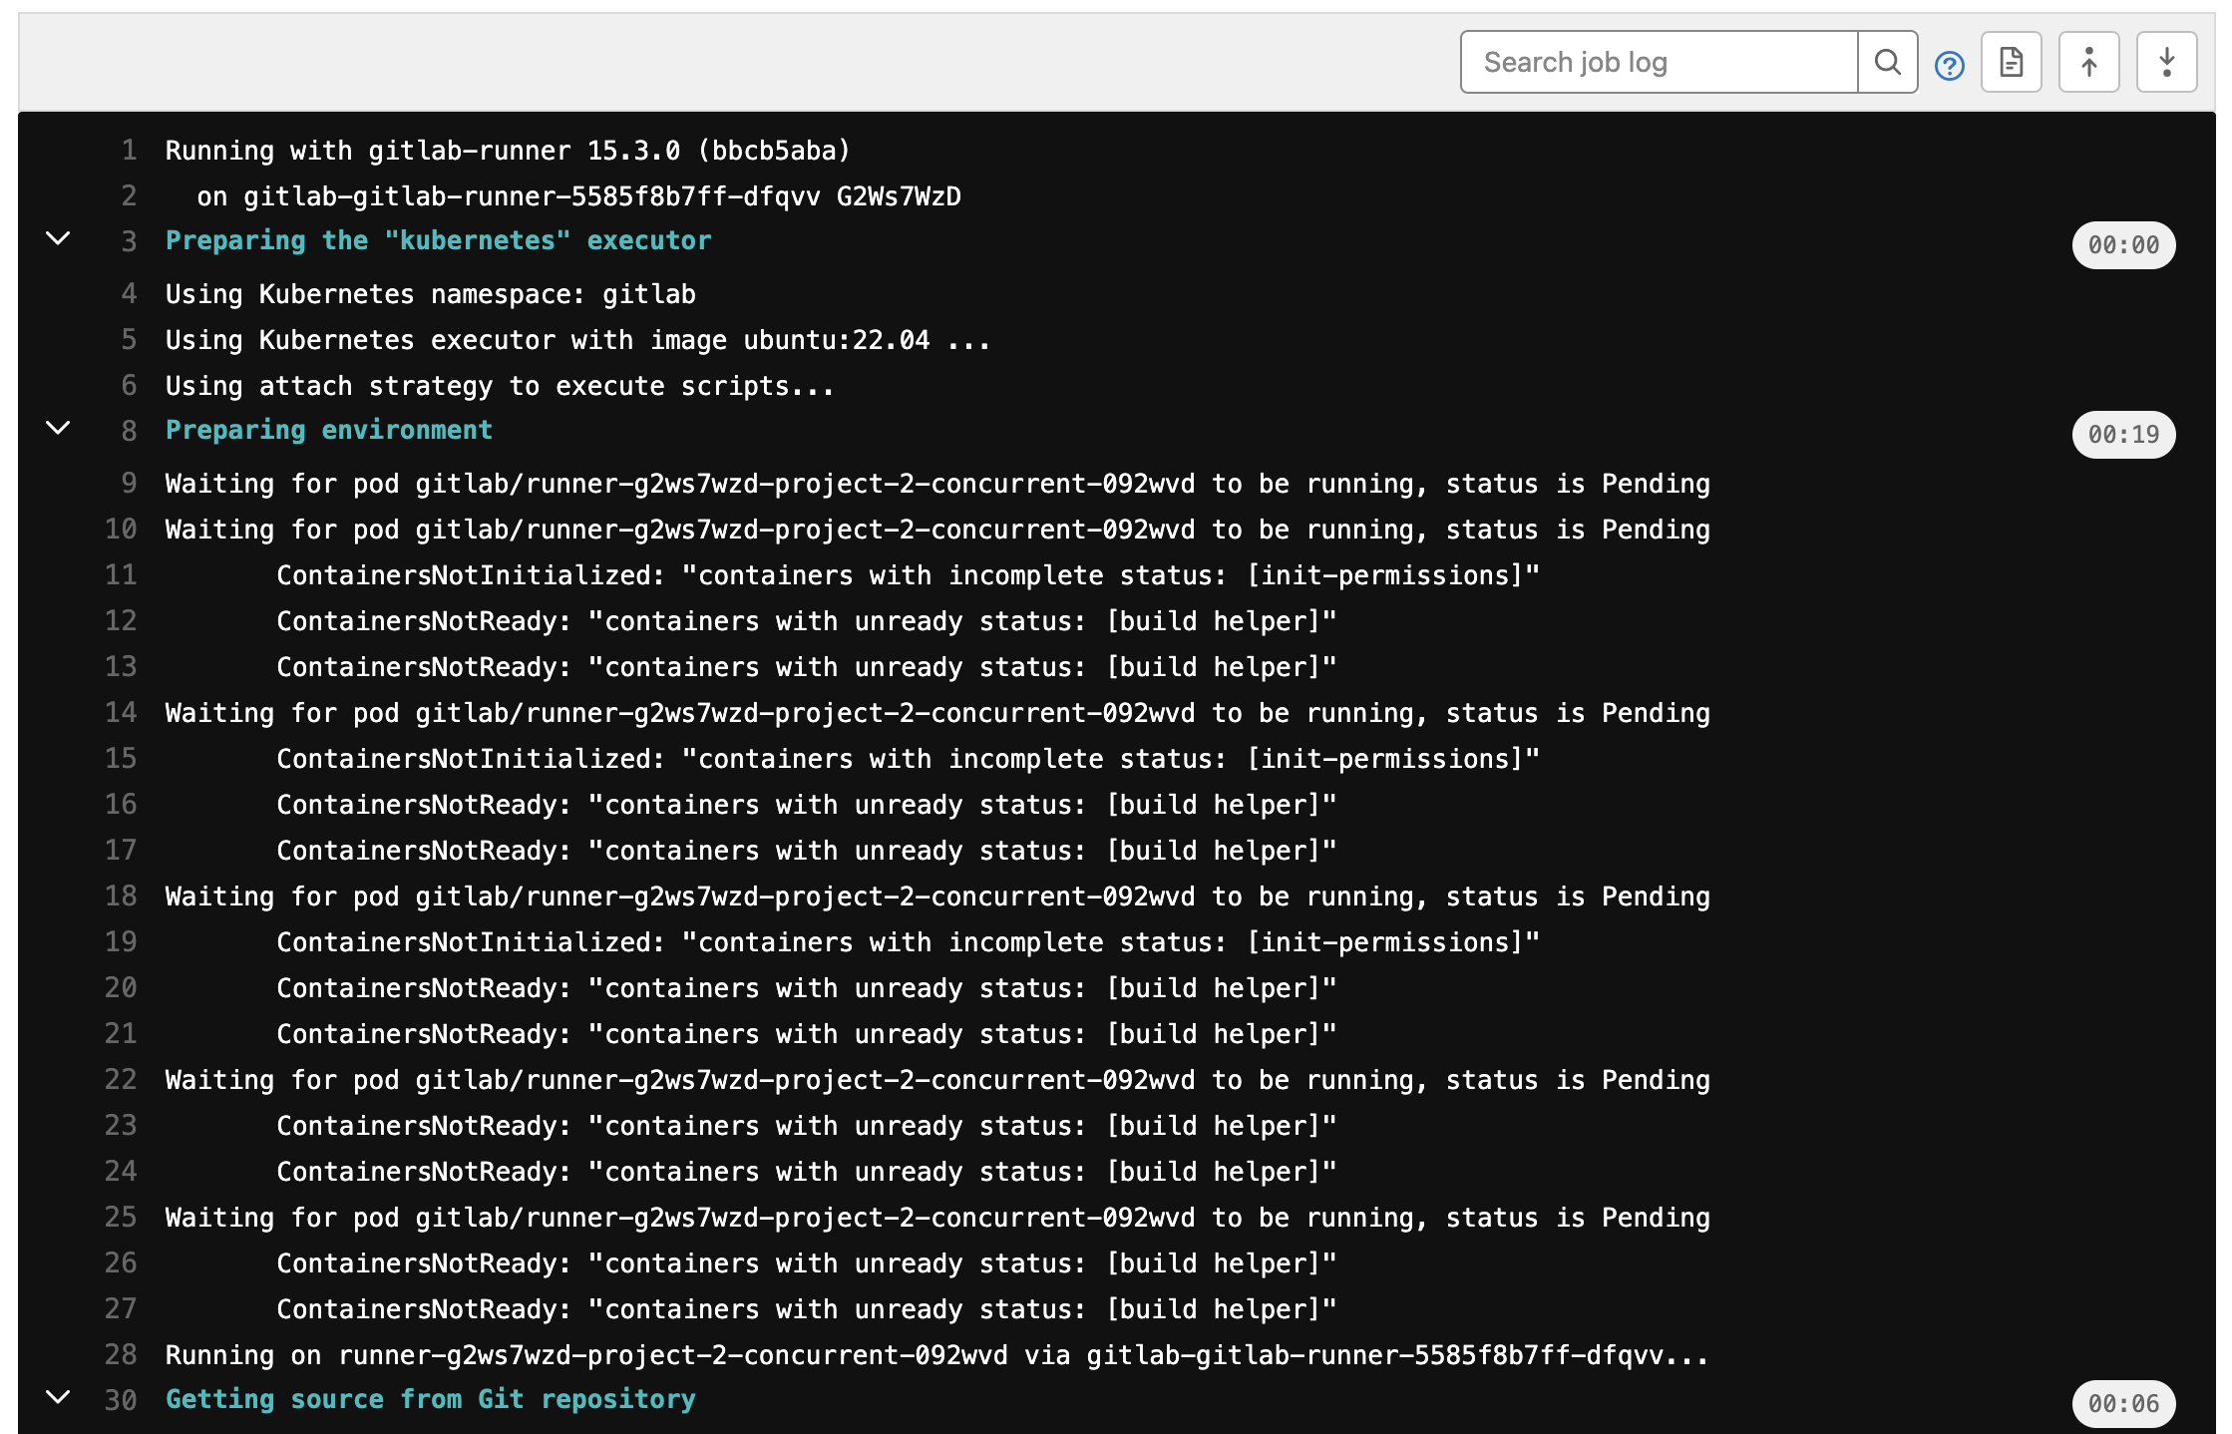The height and width of the screenshot is (1434, 2232).
Task: Open job log search help icon
Action: point(1949,66)
